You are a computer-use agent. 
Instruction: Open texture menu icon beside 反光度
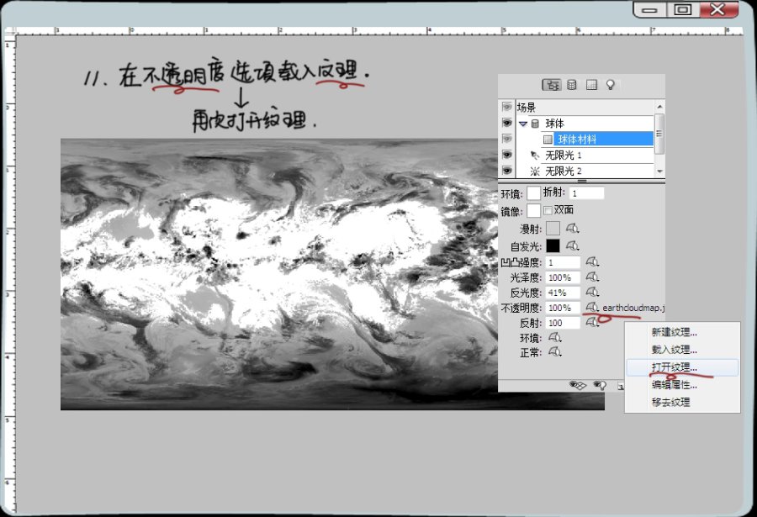pos(592,292)
